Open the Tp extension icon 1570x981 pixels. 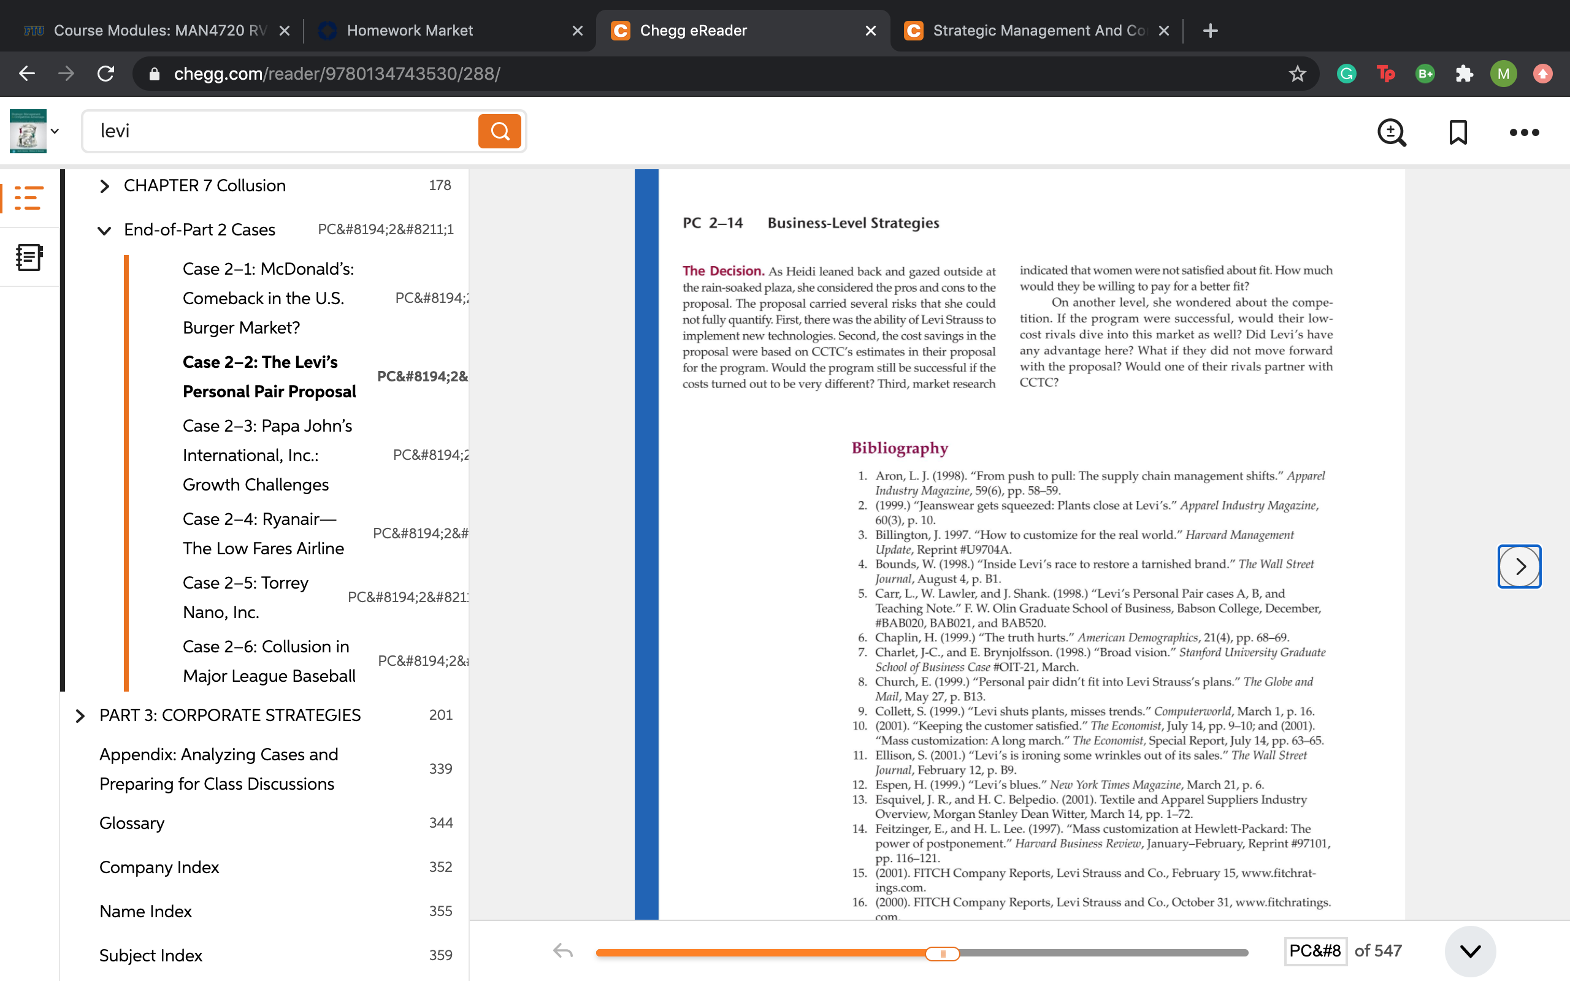click(x=1386, y=74)
